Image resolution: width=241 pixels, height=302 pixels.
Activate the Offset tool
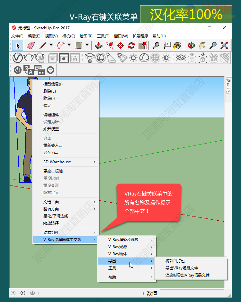coord(110,45)
